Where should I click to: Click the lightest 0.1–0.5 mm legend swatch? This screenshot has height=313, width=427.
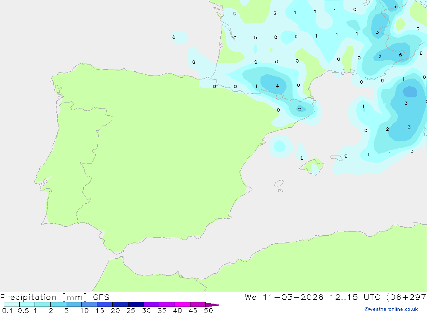tap(12, 304)
